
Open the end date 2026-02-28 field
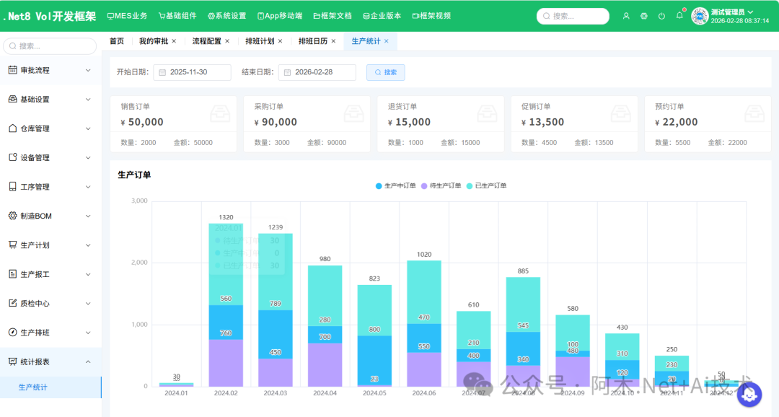click(317, 73)
